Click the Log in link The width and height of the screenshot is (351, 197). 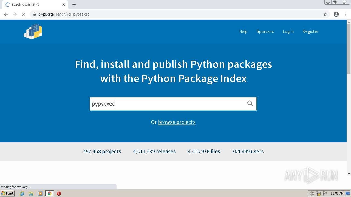(288, 31)
